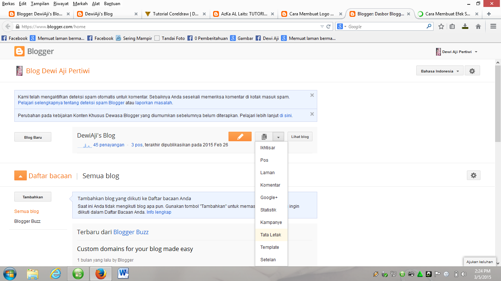Click the settings gear next to language

[472, 71]
